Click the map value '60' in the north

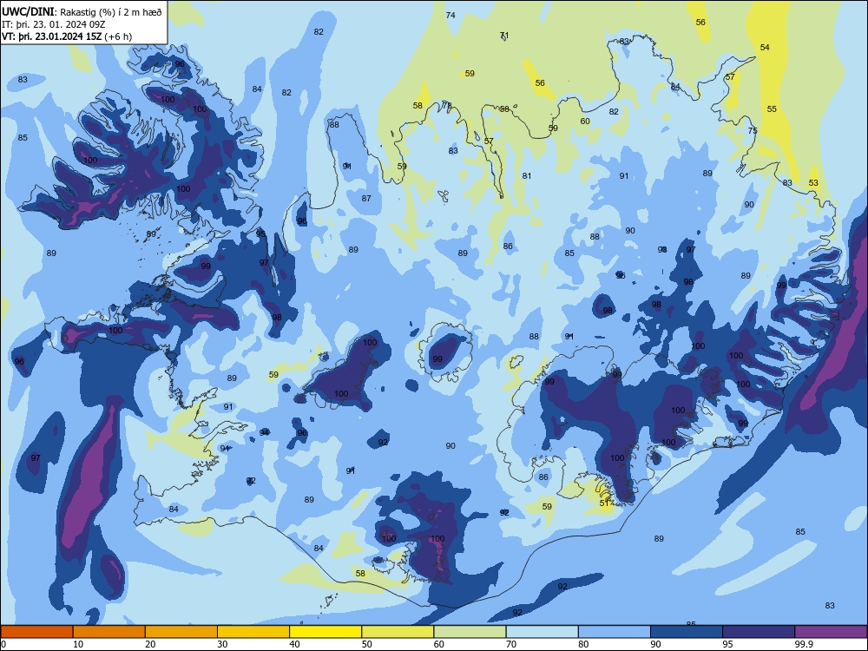[x=585, y=122]
